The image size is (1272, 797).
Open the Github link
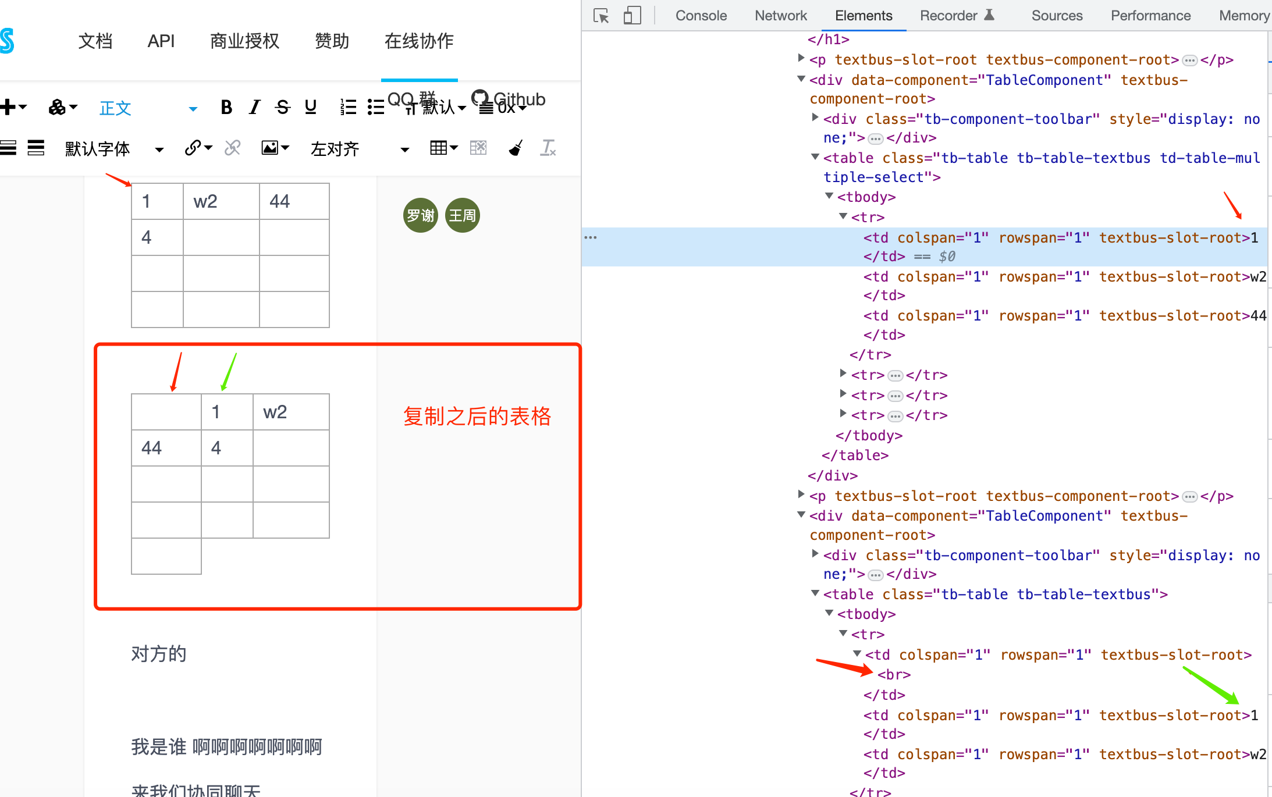[x=511, y=99]
